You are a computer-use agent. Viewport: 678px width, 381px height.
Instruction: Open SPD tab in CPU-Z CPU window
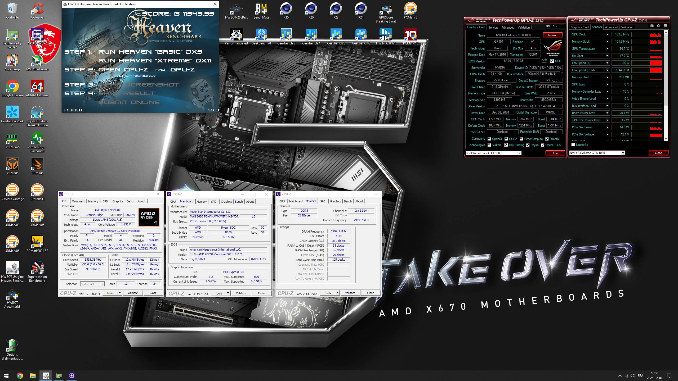[105, 201]
